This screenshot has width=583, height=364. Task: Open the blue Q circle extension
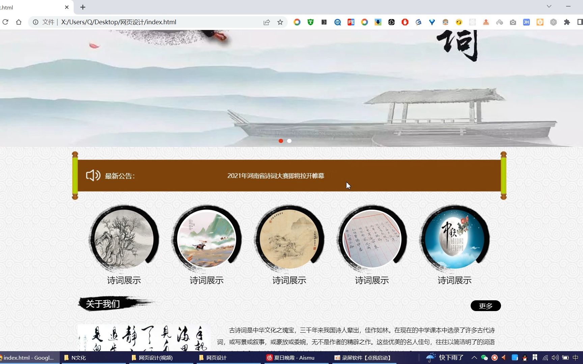(x=337, y=22)
